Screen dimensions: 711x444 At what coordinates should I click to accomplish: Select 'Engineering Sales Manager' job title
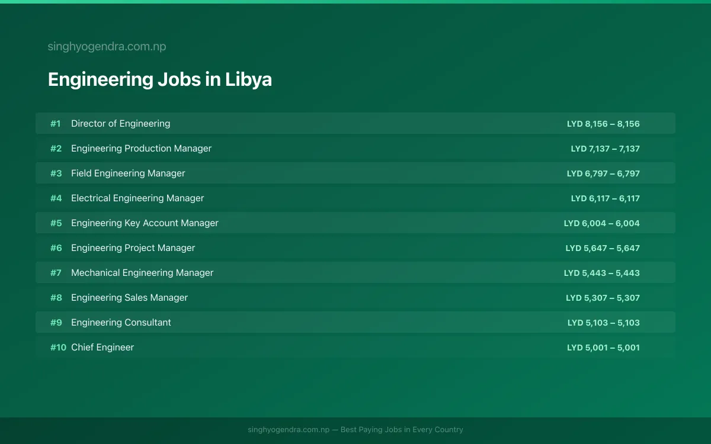[x=129, y=298]
